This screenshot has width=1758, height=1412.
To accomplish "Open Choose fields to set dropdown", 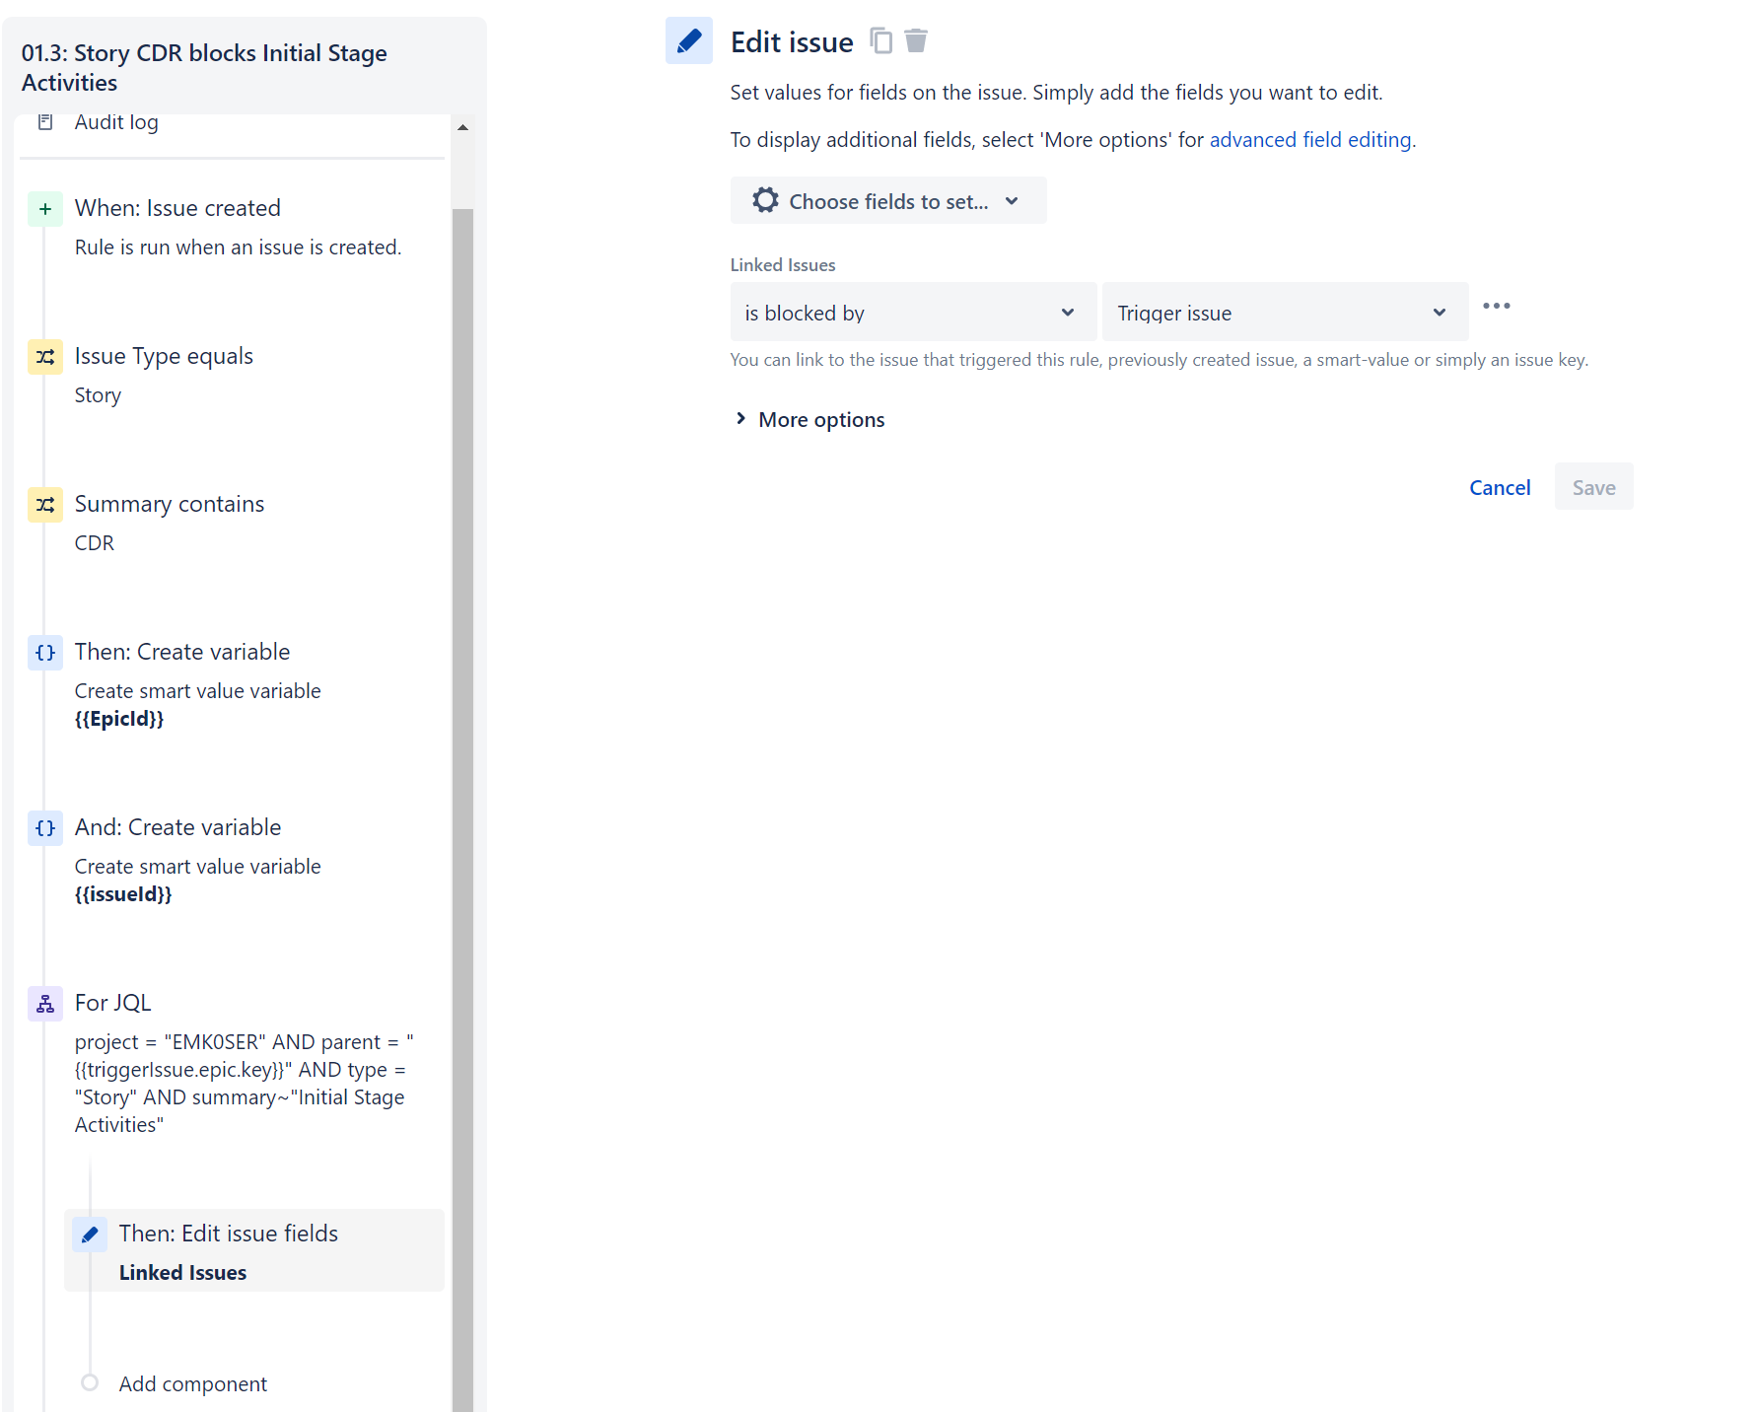I will tap(887, 201).
